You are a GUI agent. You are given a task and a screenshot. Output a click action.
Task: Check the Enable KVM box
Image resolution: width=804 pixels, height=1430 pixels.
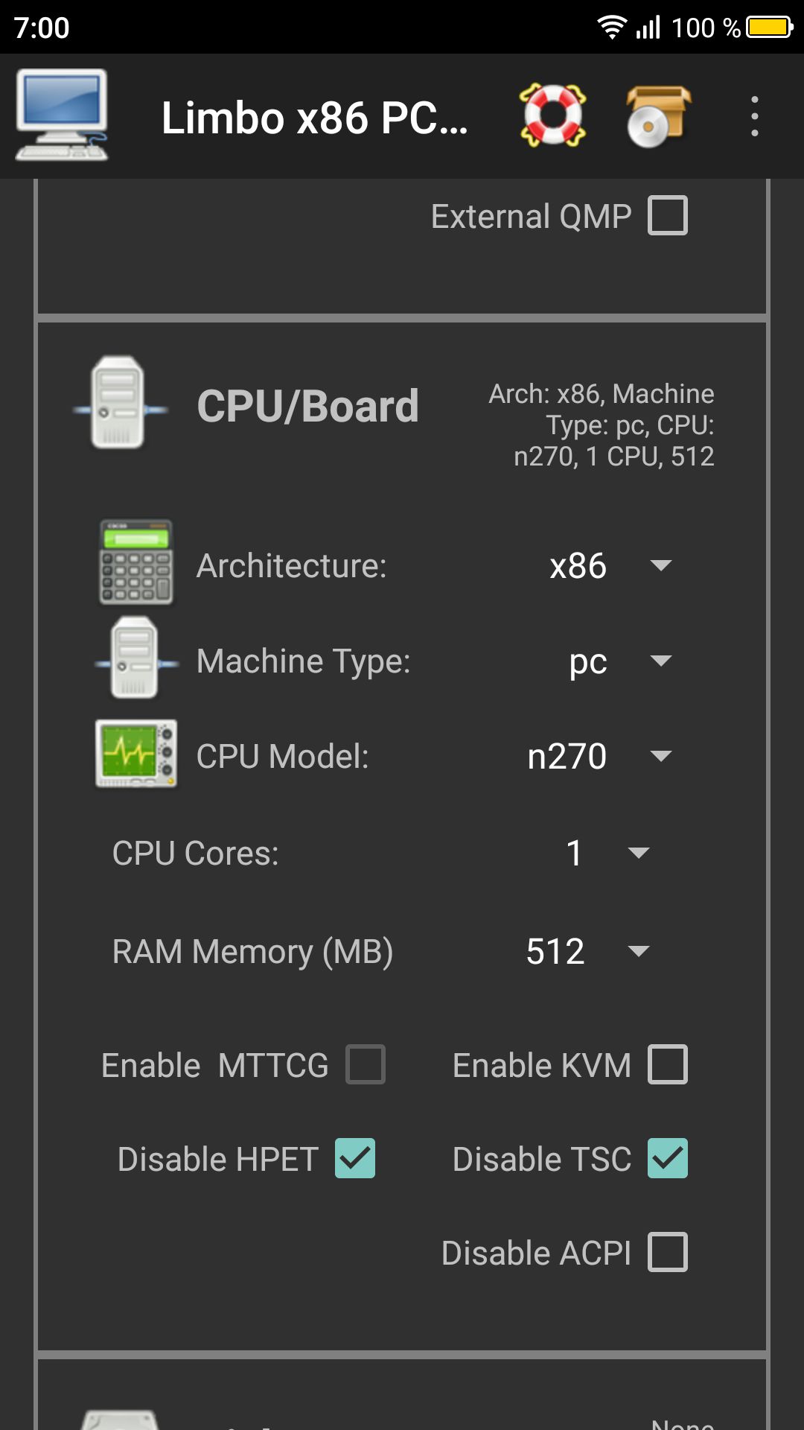coord(667,1064)
